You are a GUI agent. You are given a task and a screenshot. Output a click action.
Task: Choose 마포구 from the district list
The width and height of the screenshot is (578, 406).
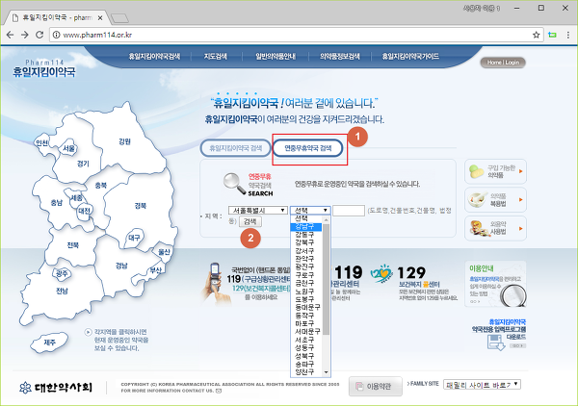pyautogui.click(x=306, y=324)
